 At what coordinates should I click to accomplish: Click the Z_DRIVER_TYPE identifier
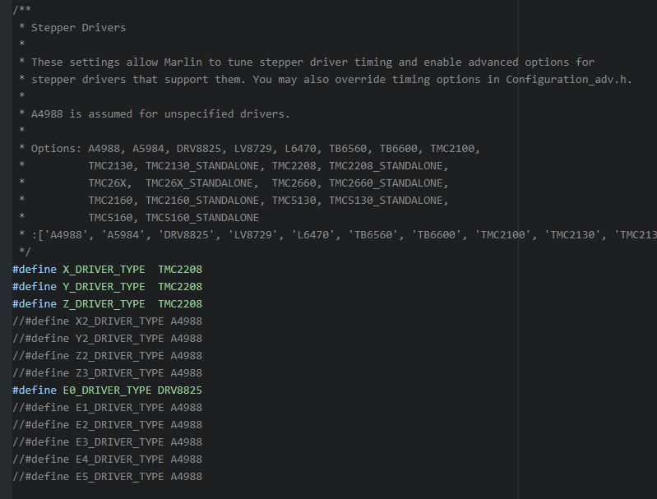click(104, 303)
